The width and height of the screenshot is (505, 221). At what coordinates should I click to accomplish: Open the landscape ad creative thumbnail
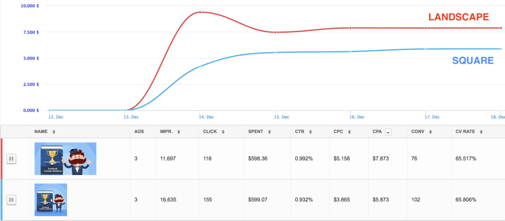(65, 159)
